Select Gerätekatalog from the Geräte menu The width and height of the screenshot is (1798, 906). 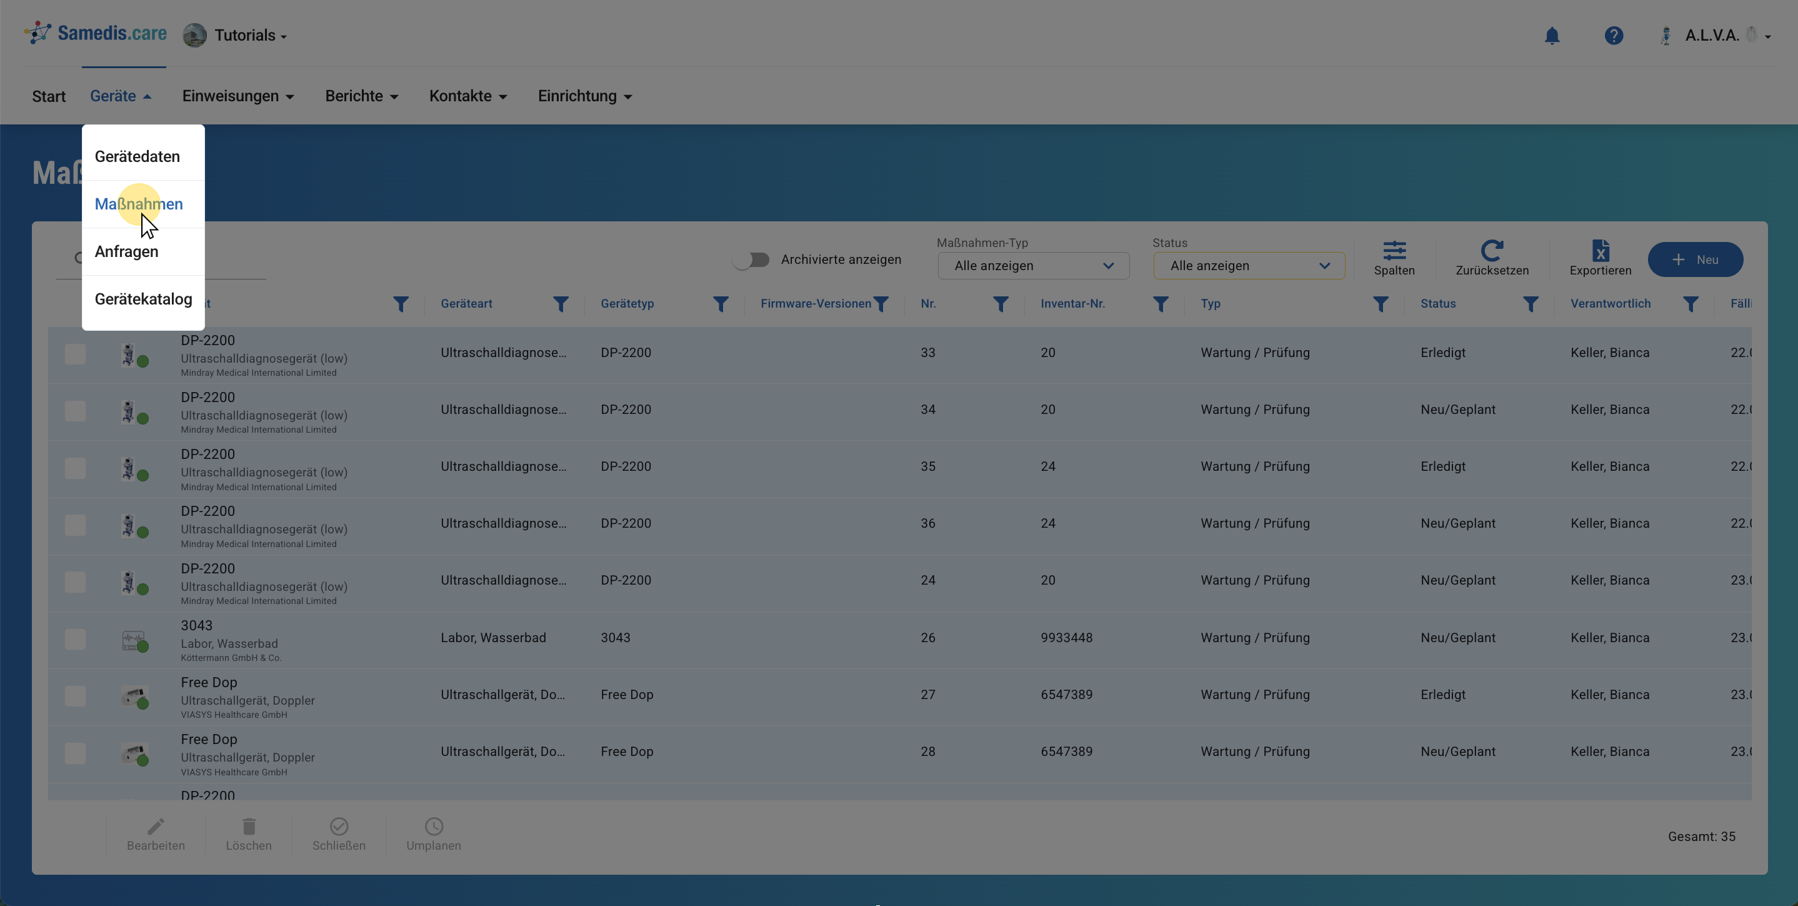click(x=143, y=299)
